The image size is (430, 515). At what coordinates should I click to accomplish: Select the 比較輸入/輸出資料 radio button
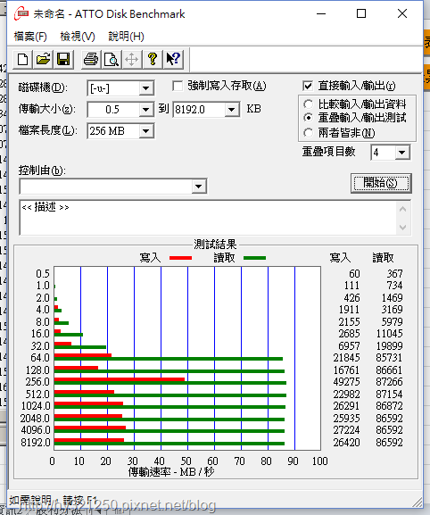pos(308,104)
